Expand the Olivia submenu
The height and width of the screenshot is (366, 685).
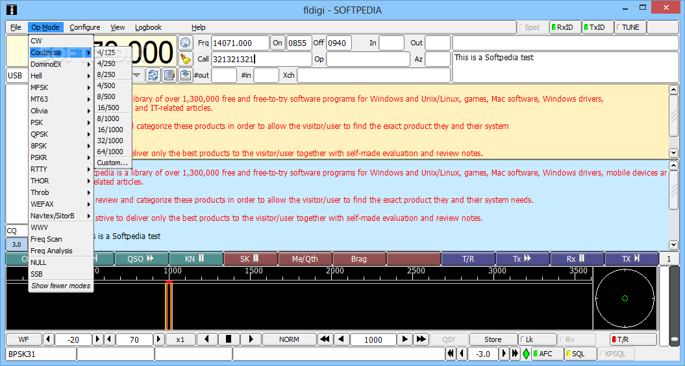click(x=61, y=111)
